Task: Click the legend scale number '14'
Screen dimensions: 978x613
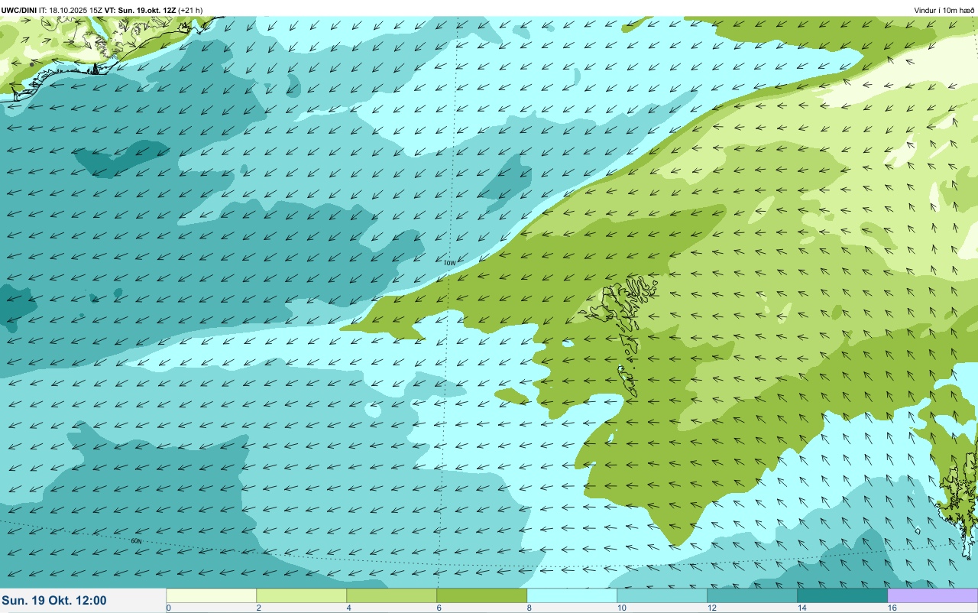Action: tap(802, 608)
